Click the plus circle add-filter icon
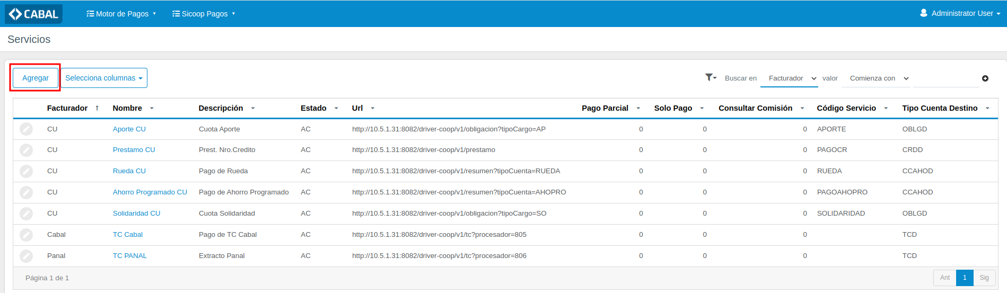 click(x=985, y=78)
